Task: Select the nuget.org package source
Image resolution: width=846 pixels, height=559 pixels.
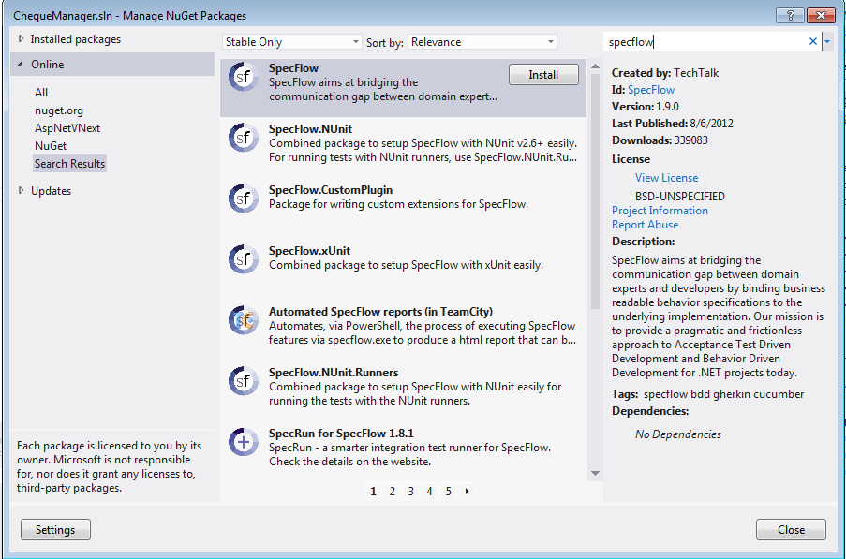Action: pyautogui.click(x=59, y=110)
